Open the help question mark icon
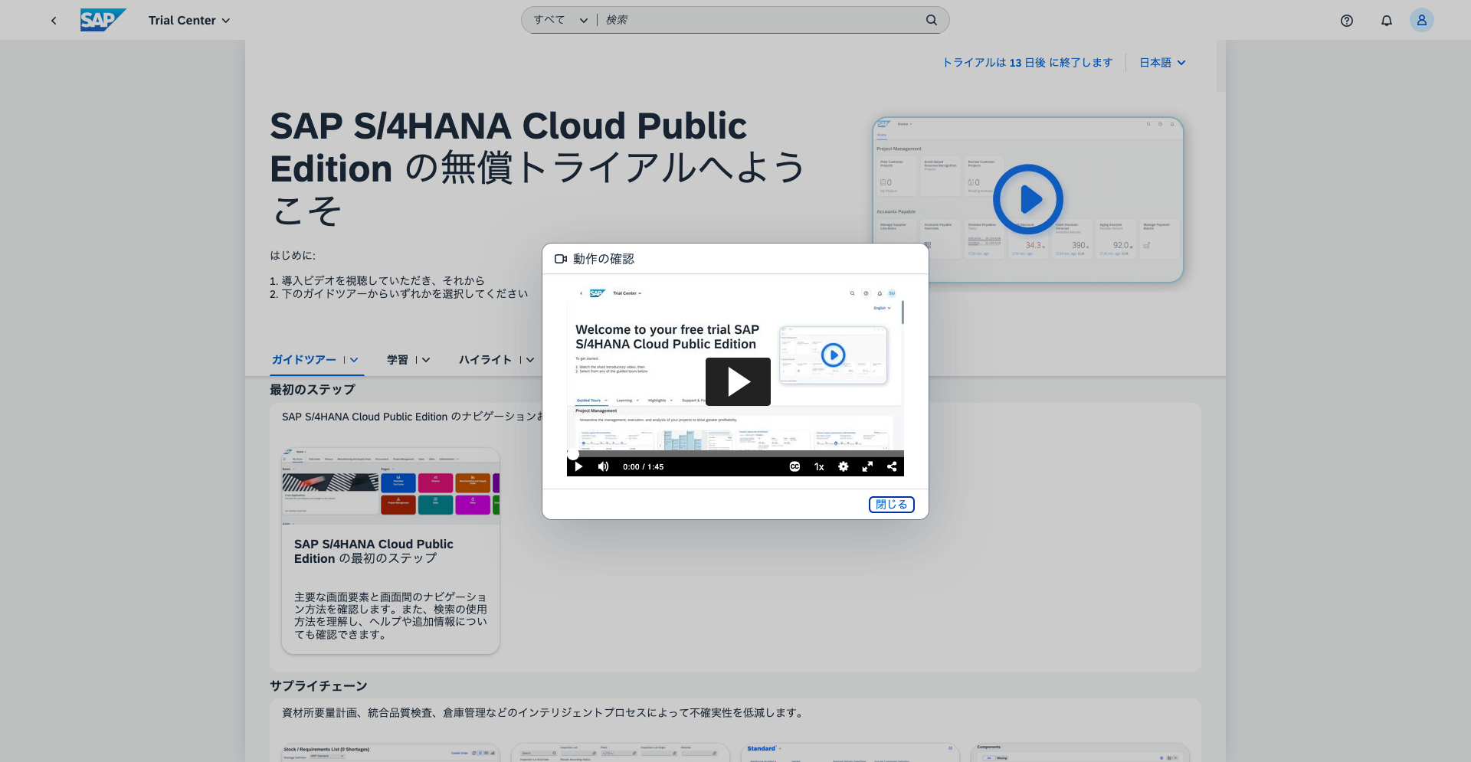This screenshot has width=1471, height=762. tap(1347, 21)
